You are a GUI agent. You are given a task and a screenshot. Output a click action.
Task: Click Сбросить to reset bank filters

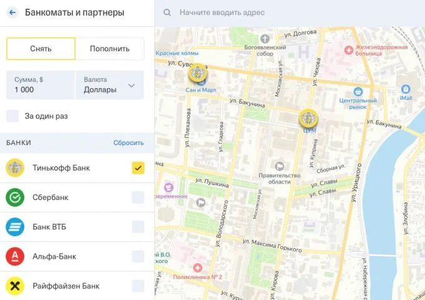click(129, 143)
